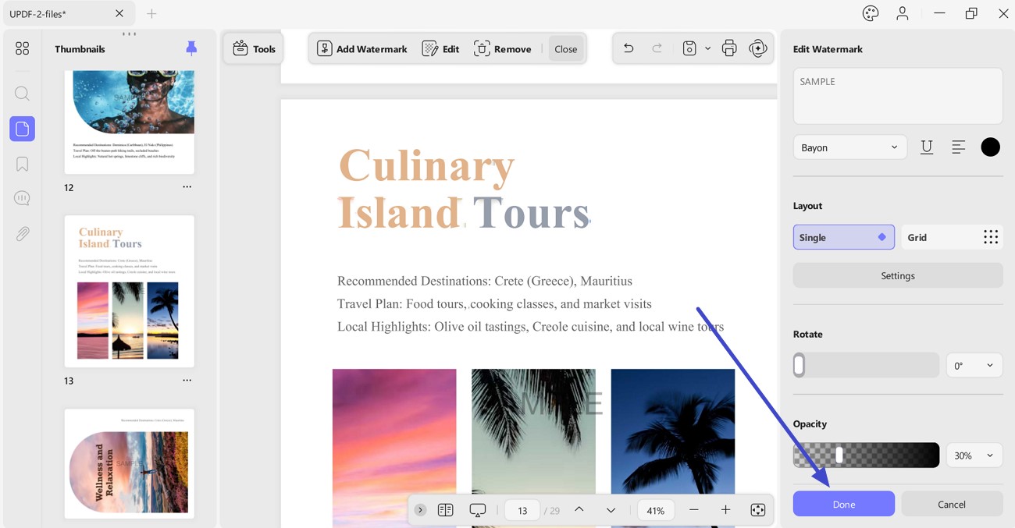Open the Bayon font dropdown

tap(850, 147)
